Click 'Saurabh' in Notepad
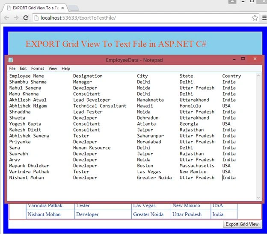The height and width of the screenshot is (234, 267). coord(18,154)
